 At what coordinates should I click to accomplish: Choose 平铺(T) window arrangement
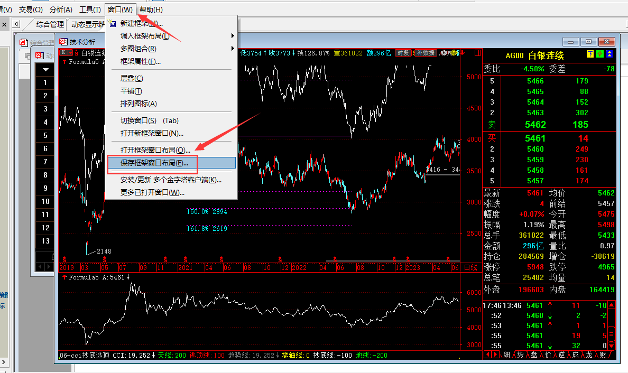pos(171,91)
